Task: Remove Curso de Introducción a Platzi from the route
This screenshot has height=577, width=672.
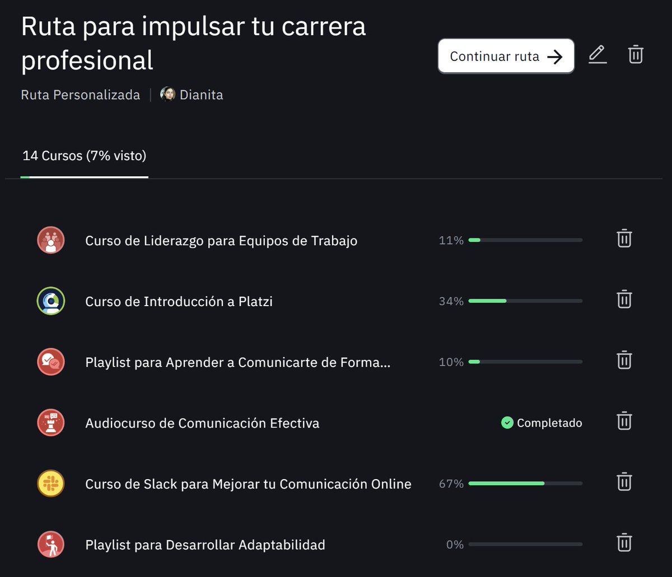Action: tap(624, 299)
